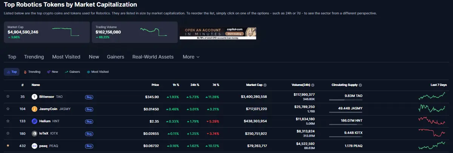Image resolution: width=453 pixels, height=153 pixels.
Task: Switch to the large Gainers tab
Action: click(116, 57)
